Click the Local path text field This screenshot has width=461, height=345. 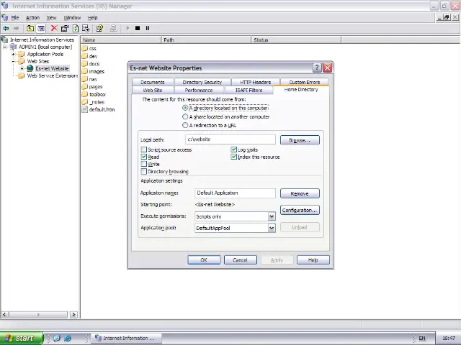(x=230, y=139)
